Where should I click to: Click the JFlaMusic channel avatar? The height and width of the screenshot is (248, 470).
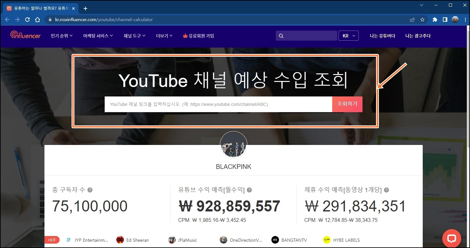172,240
